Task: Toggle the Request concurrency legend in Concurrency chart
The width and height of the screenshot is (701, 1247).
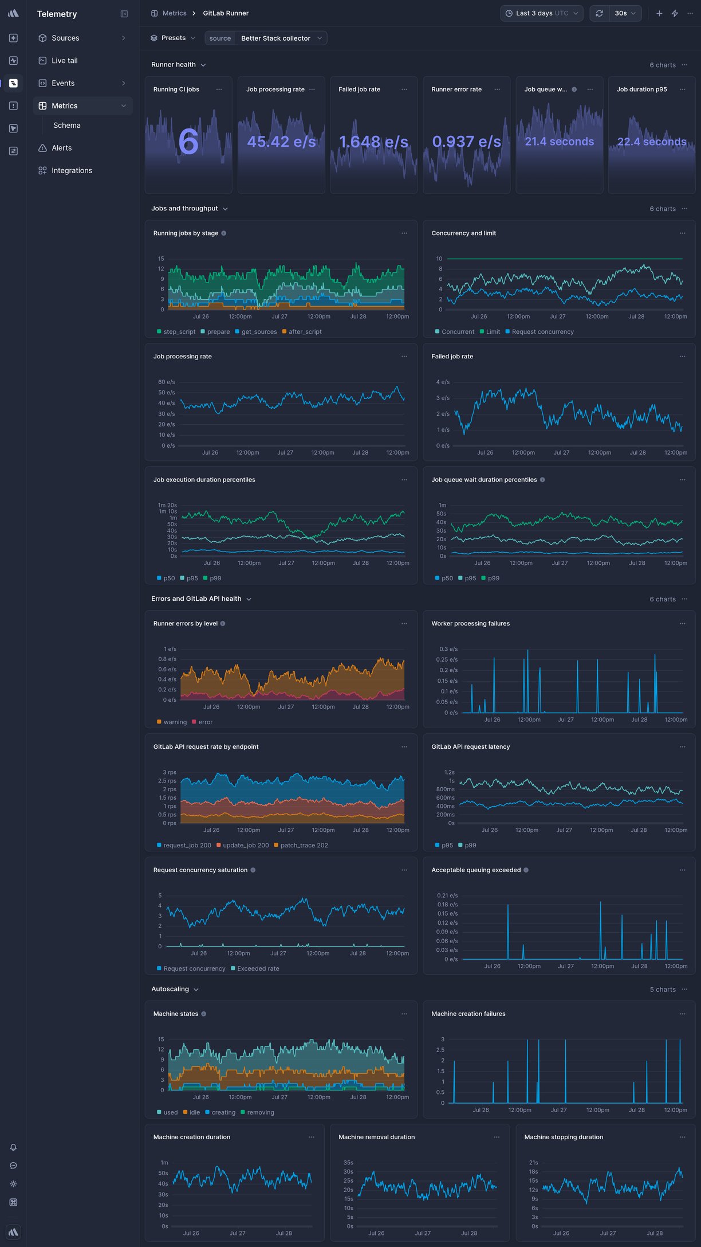Action: (x=539, y=332)
